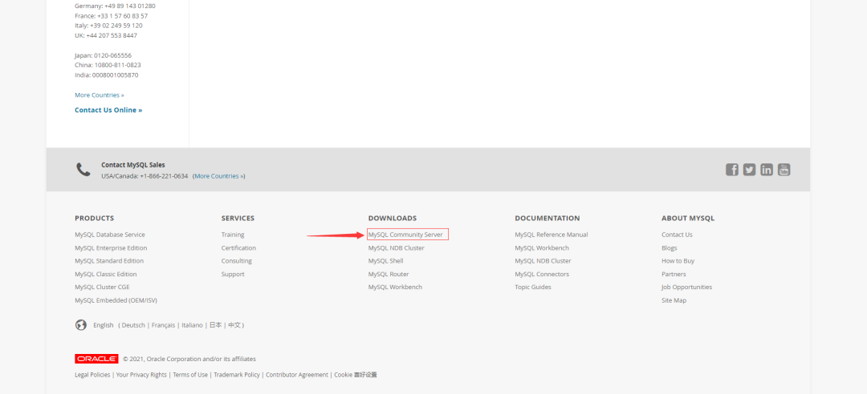The width and height of the screenshot is (867, 394).
Task: Click the UK +44 207 553 8447 line
Action: [106, 35]
